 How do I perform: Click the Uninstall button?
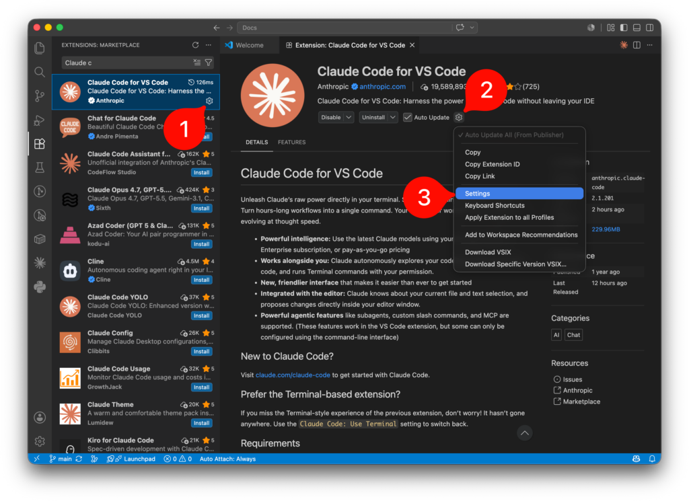[x=373, y=117]
